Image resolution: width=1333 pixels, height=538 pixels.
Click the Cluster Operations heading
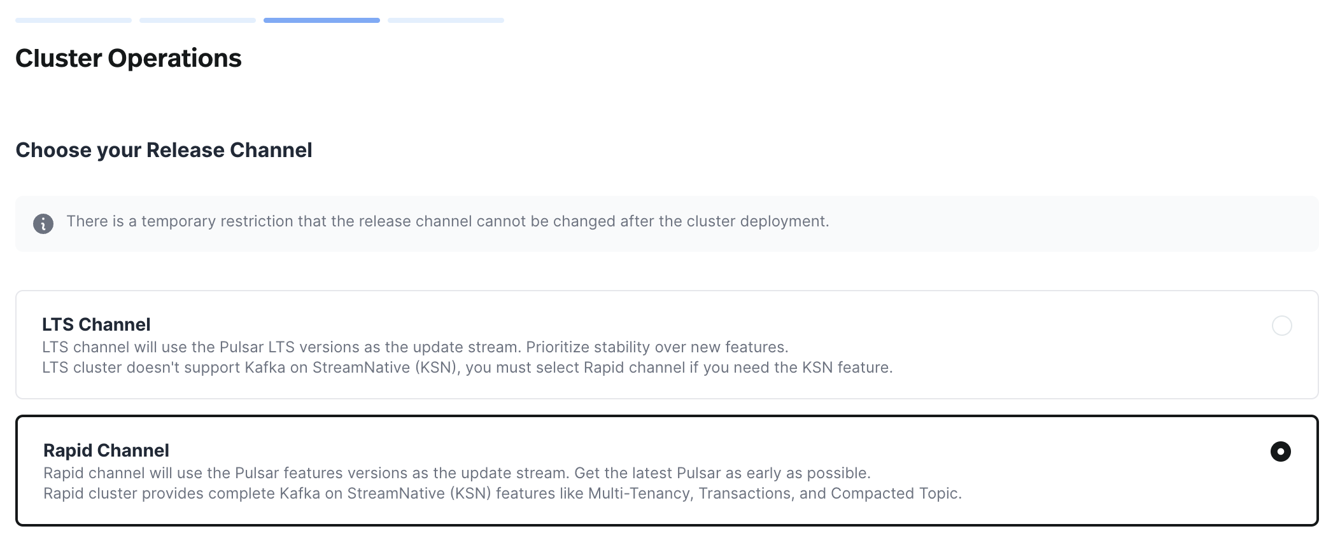[x=129, y=59]
